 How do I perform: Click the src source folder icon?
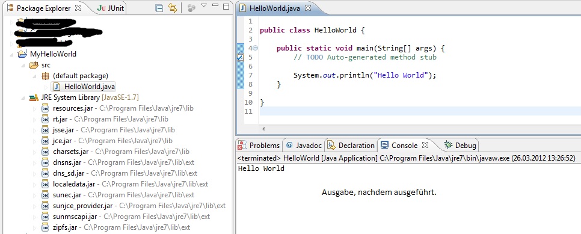coord(34,66)
